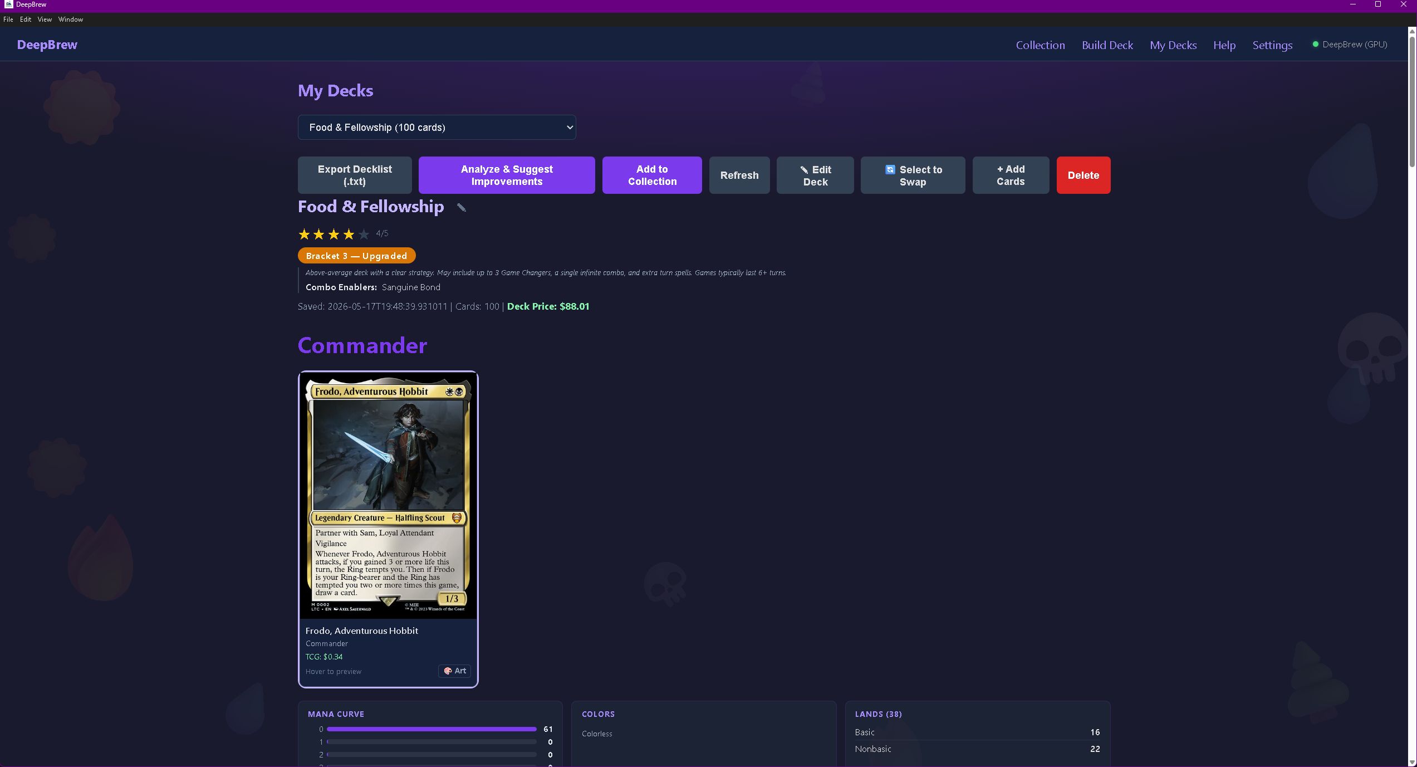1417x767 pixels.
Task: Open the Help page
Action: (1224, 45)
